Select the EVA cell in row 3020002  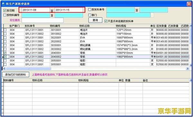[97, 41]
